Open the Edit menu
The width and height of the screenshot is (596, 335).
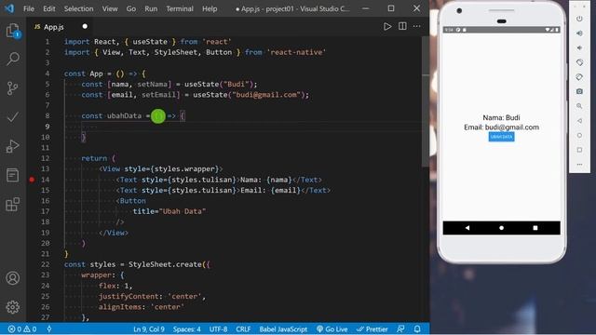tap(49, 8)
